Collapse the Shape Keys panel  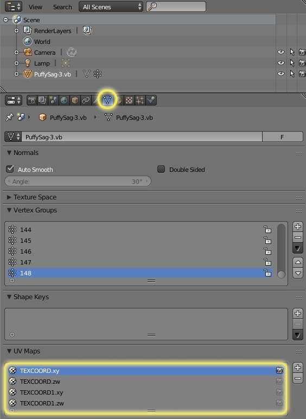[9, 296]
